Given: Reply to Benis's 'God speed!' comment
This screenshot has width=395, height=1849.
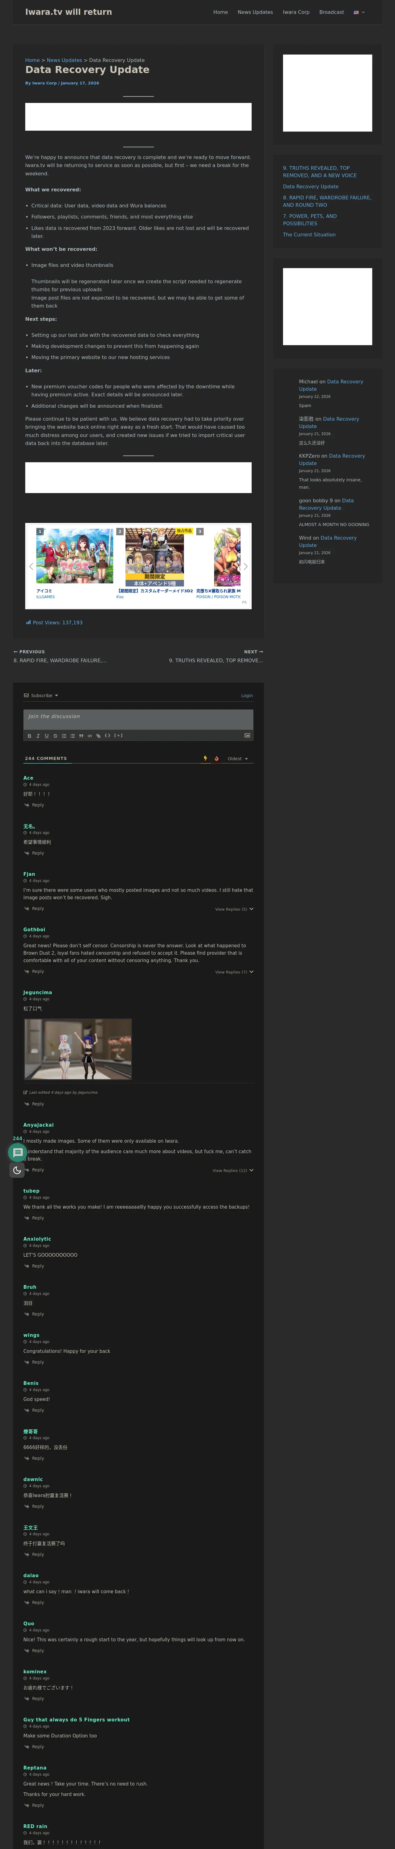Looking at the screenshot, I should click(34, 1410).
